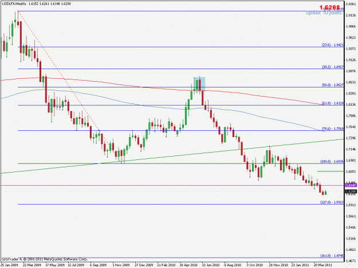This screenshot has width=358, height=268.
Task: Click the 1.7886 price axis value
Action: tap(351, 115)
